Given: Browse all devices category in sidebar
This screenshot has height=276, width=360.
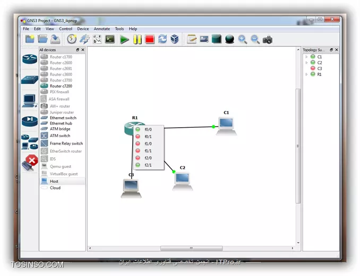Looking at the screenshot, I should [x=30, y=142].
